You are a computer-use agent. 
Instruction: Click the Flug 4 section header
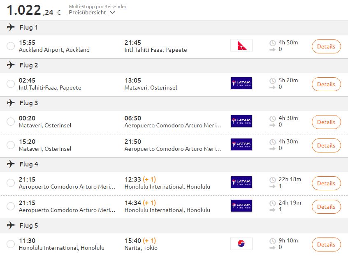174,164
